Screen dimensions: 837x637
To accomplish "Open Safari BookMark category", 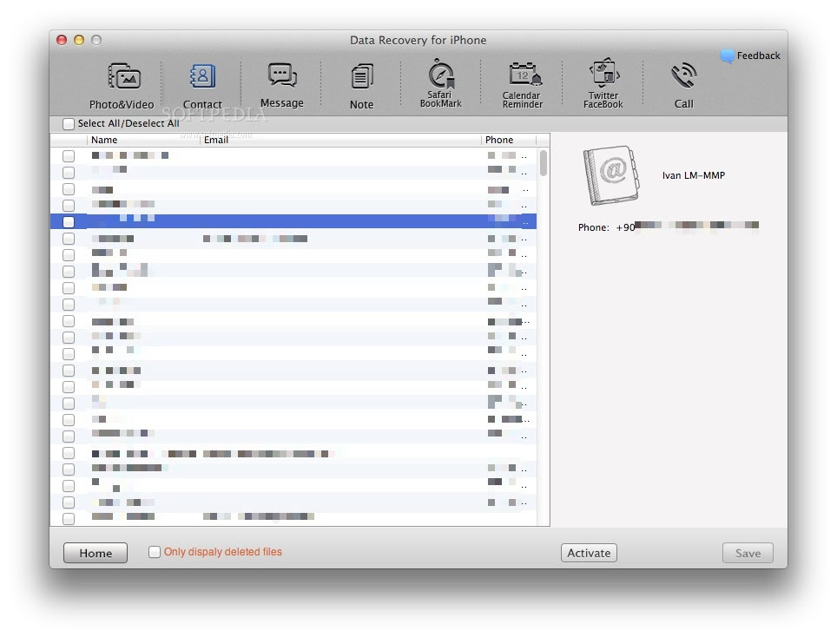I will tap(441, 84).
